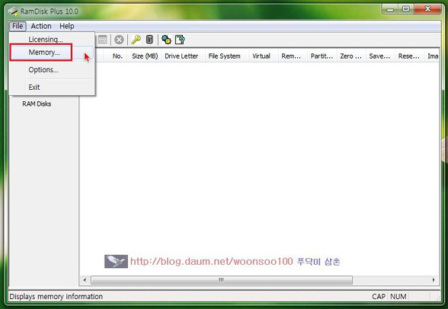Viewport: 448px width, 309px height.
Task: Choose Licensing... in the File menu
Action: [46, 40]
